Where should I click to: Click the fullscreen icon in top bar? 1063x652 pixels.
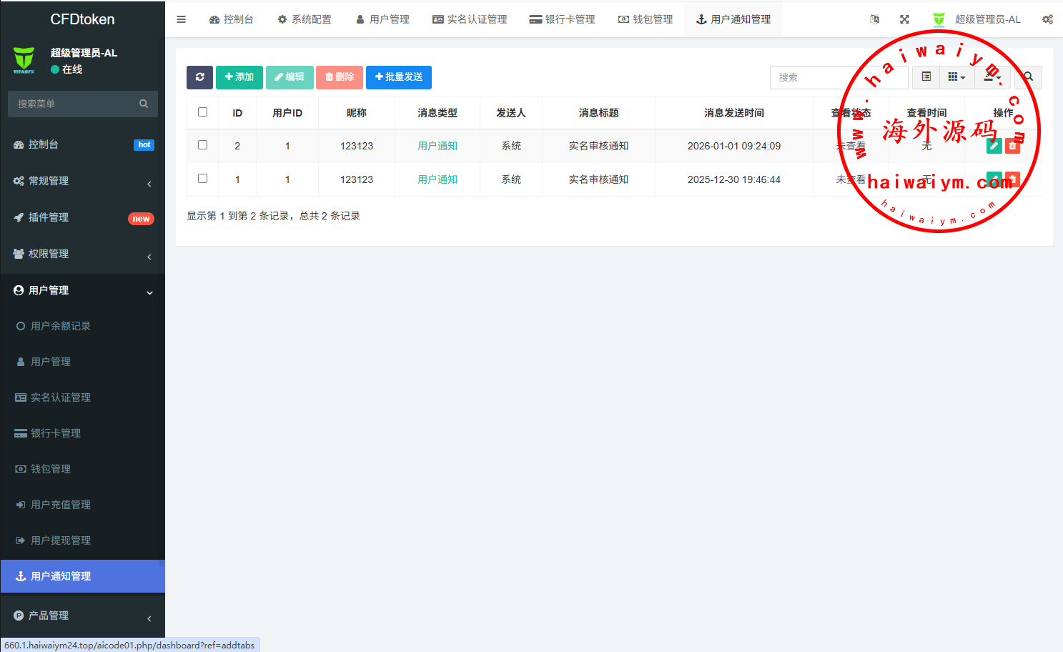point(904,19)
